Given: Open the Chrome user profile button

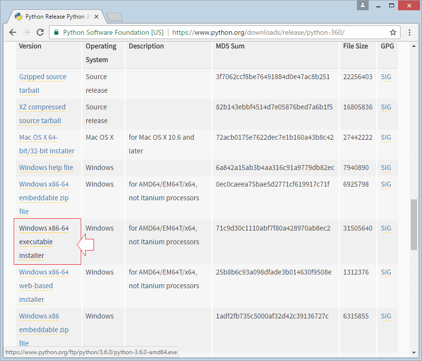Looking at the screenshot, I should (x=363, y=5).
